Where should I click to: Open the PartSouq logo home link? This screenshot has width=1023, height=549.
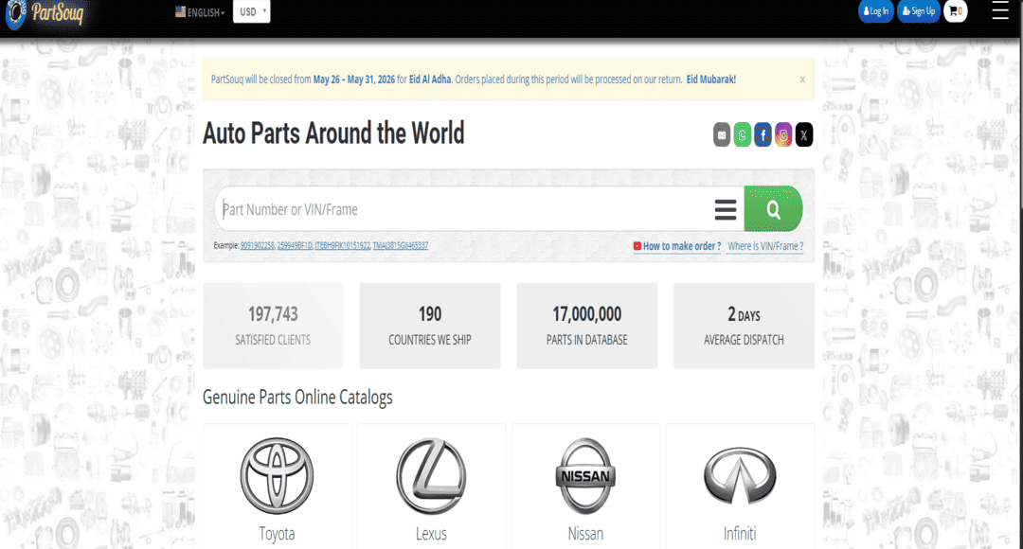coord(45,13)
